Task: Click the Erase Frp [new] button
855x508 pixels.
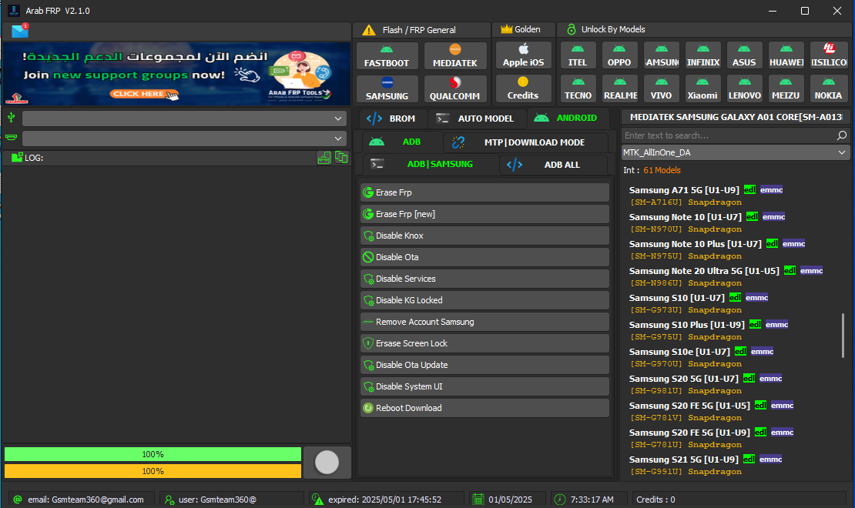Action: coord(484,214)
